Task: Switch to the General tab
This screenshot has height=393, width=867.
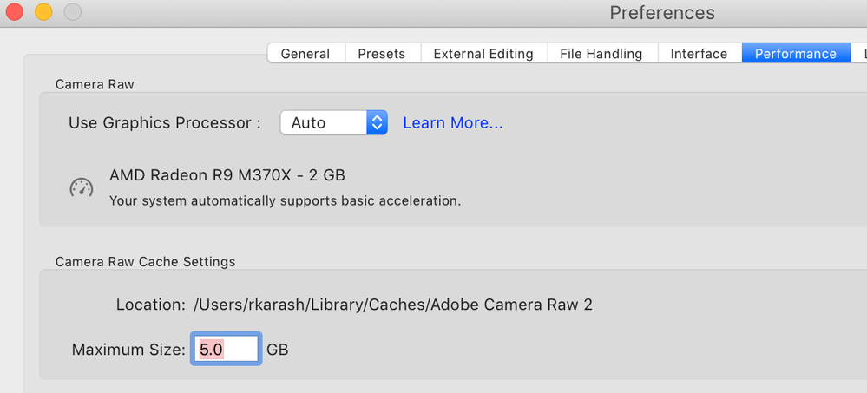Action: (x=305, y=54)
